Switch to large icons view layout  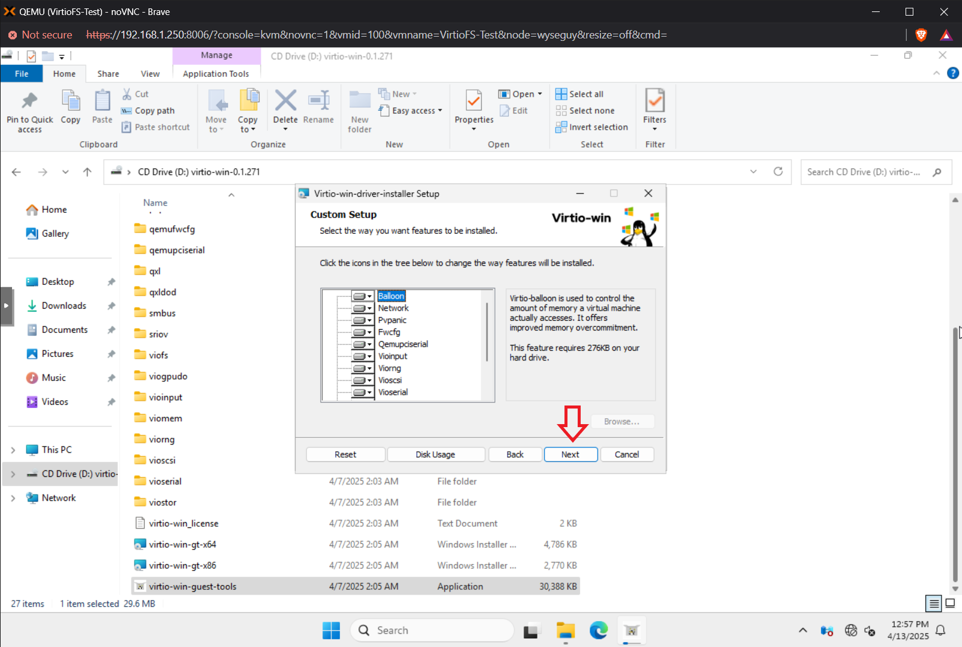[950, 603]
